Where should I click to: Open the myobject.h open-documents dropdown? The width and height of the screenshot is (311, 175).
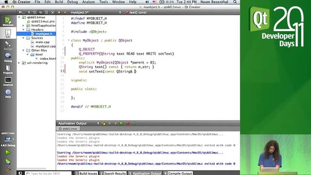tap(95, 12)
